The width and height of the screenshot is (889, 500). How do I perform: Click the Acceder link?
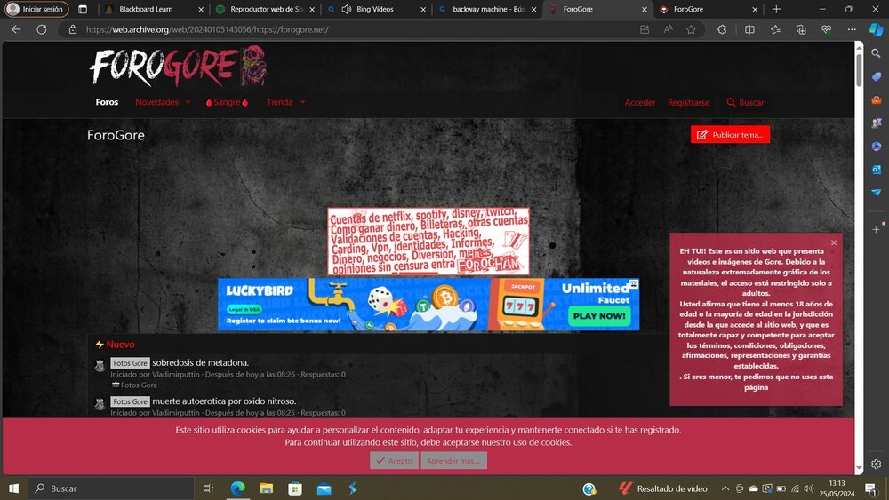coord(640,102)
